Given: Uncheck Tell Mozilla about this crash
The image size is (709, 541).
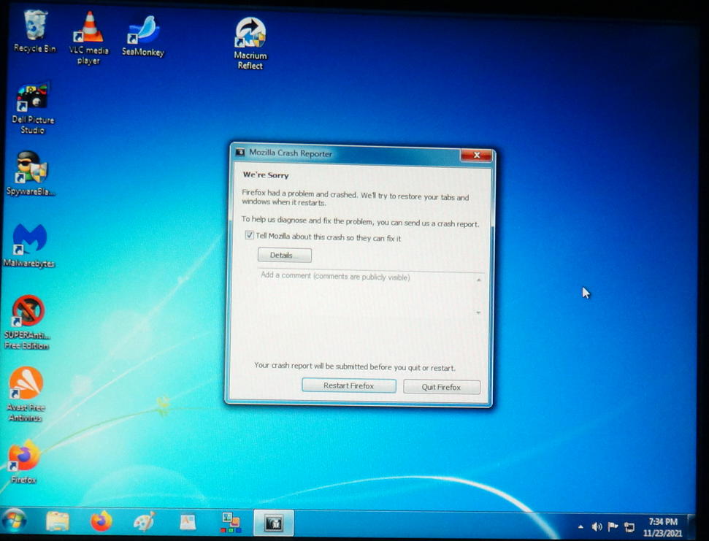Looking at the screenshot, I should [x=249, y=235].
